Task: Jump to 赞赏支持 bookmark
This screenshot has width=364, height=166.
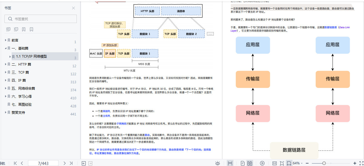Action: point(18,112)
